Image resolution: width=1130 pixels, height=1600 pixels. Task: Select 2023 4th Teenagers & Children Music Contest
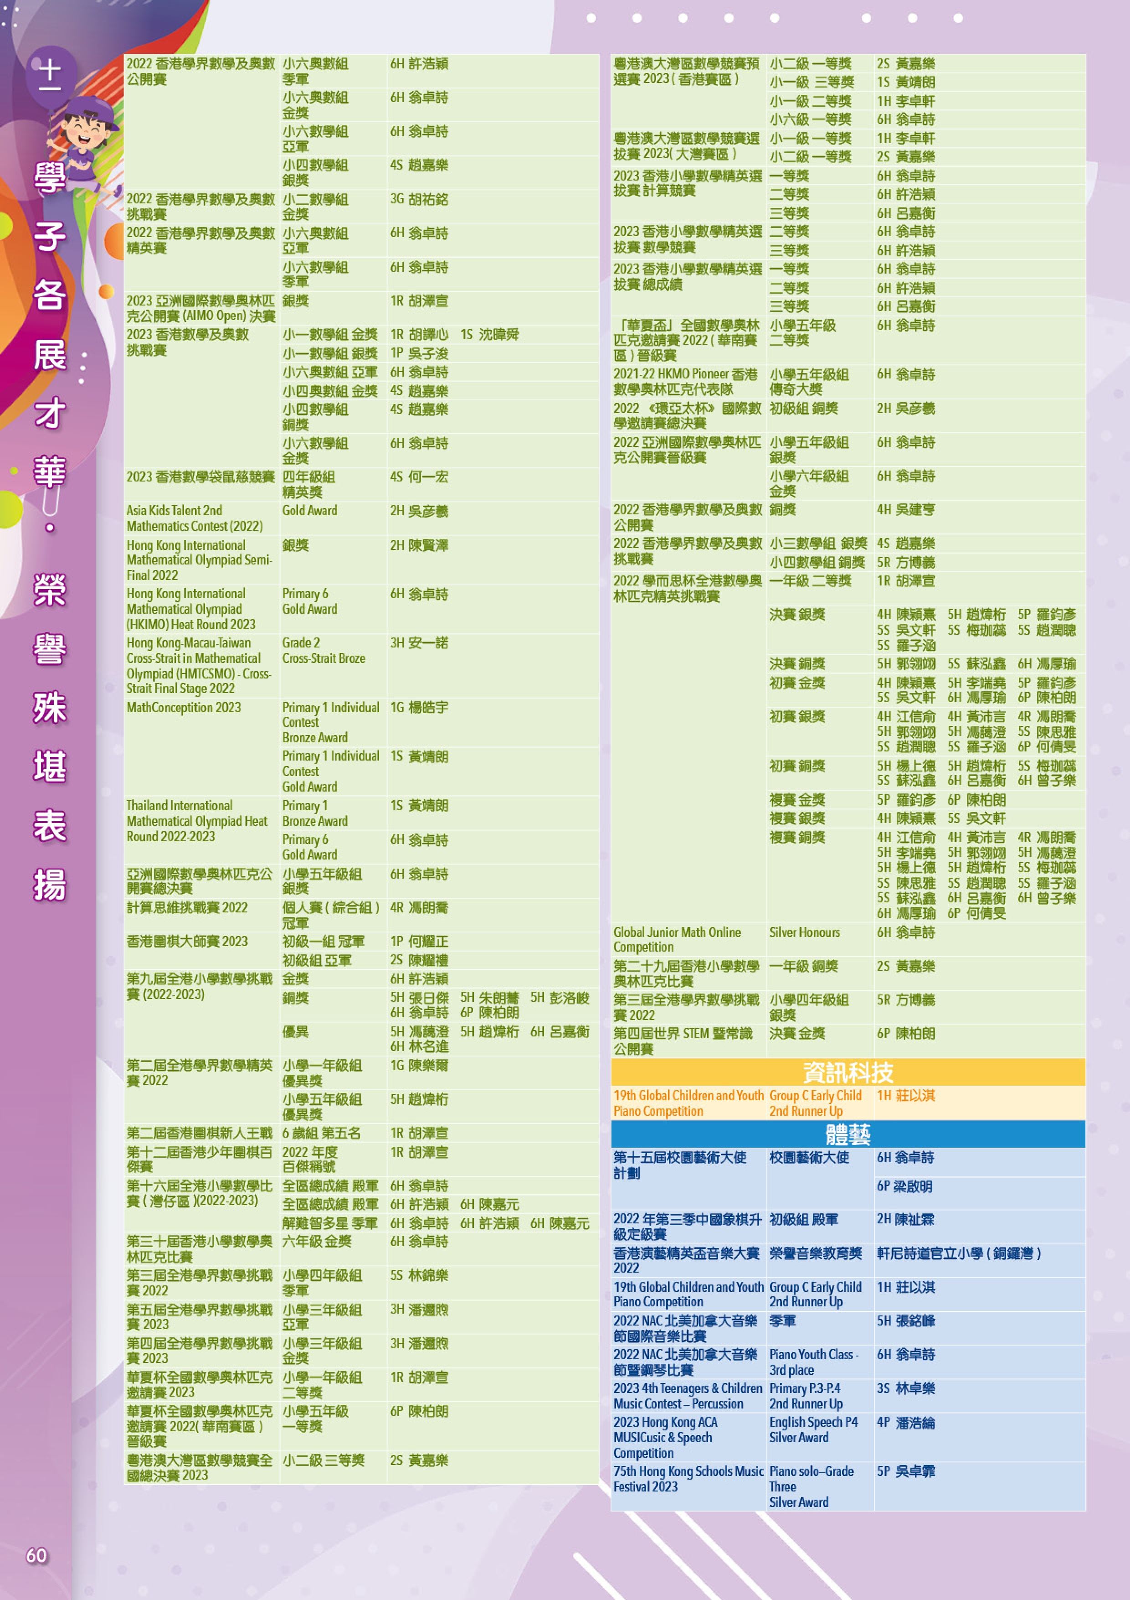687,1397
